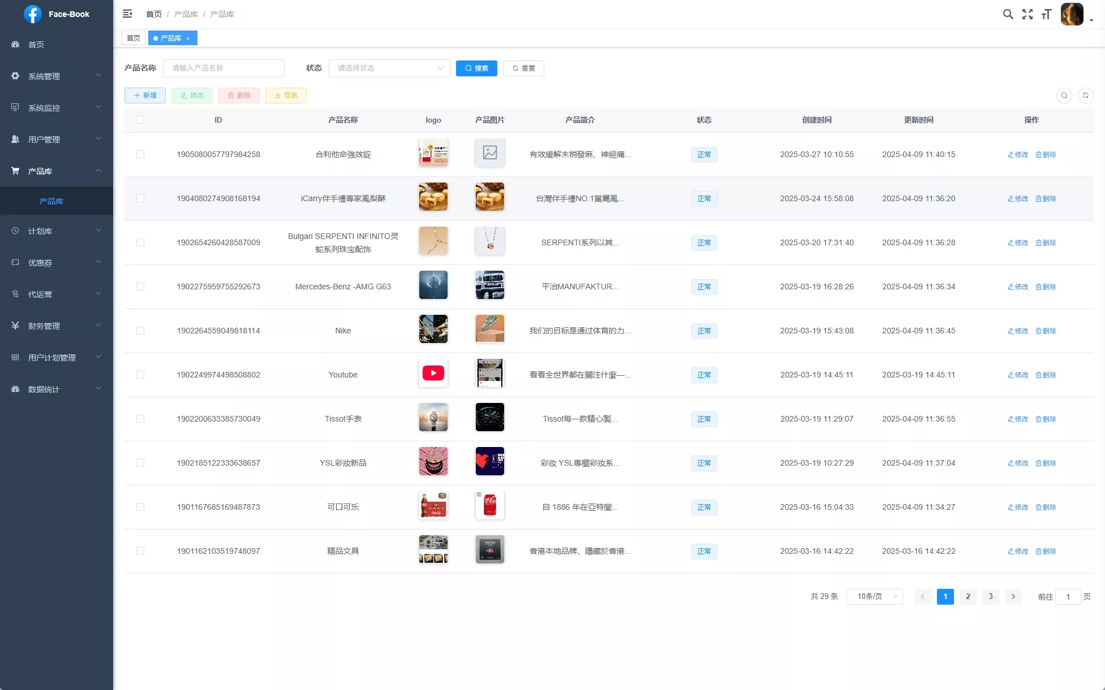This screenshot has height=690, width=1105.
Task: Tick the checkbox for Nike row
Action: click(140, 331)
